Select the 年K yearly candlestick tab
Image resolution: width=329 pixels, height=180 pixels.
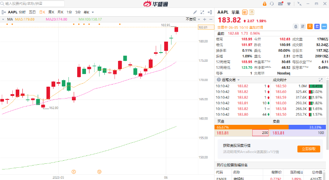pos(87,12)
